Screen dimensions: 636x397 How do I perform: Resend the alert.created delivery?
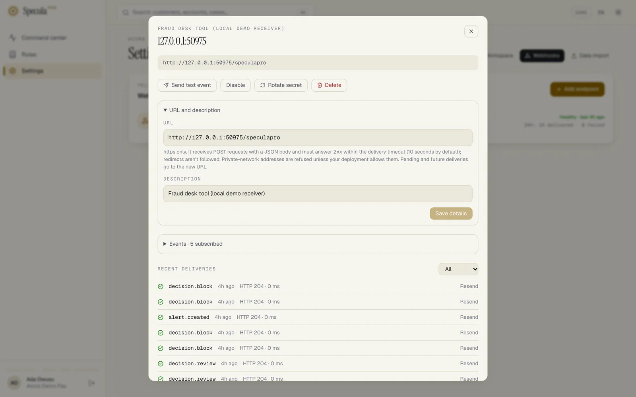pyautogui.click(x=469, y=317)
